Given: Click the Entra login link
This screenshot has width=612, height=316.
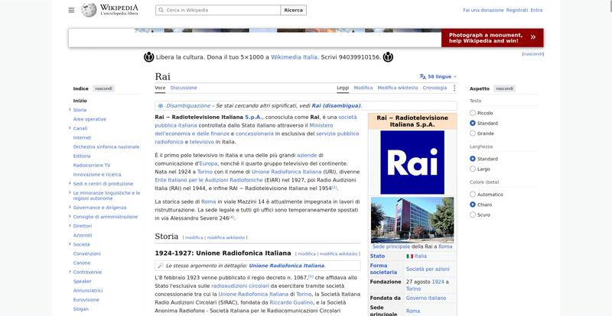Looking at the screenshot, I should tap(536, 10).
